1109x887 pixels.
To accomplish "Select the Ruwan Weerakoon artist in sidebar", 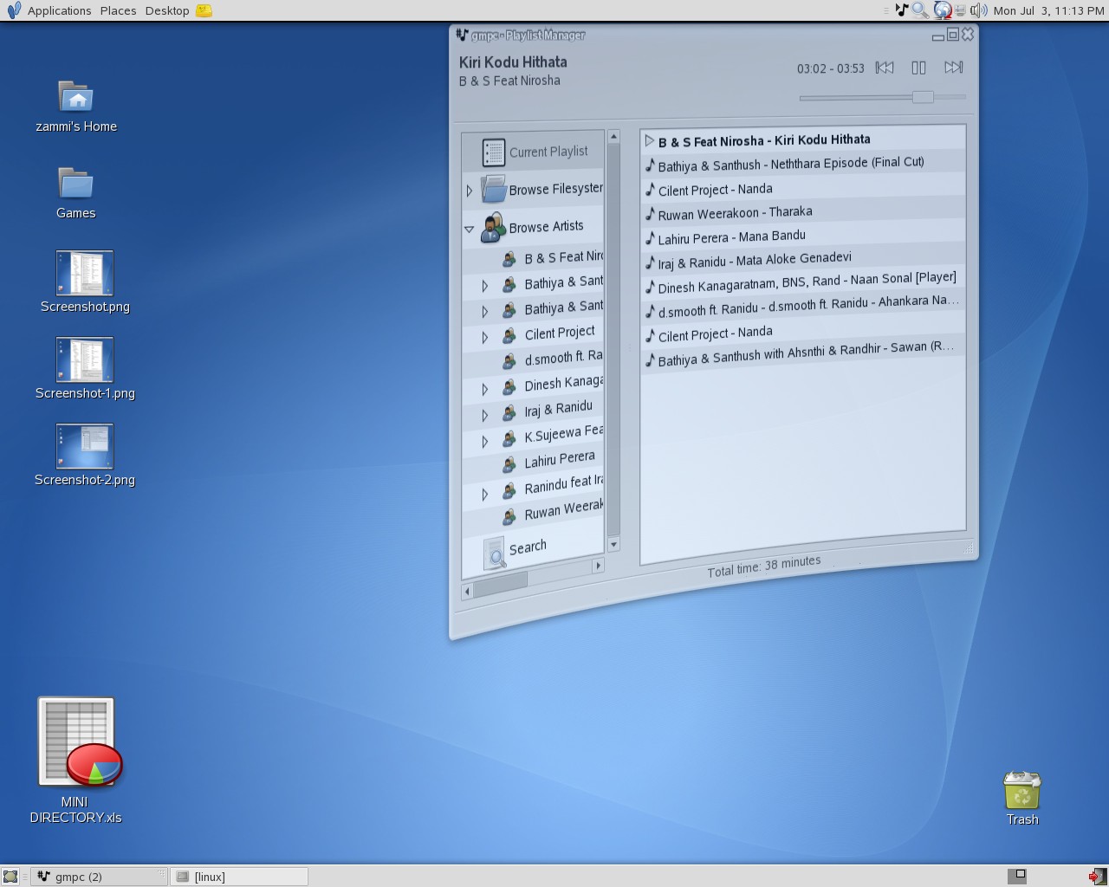I will coord(563,510).
